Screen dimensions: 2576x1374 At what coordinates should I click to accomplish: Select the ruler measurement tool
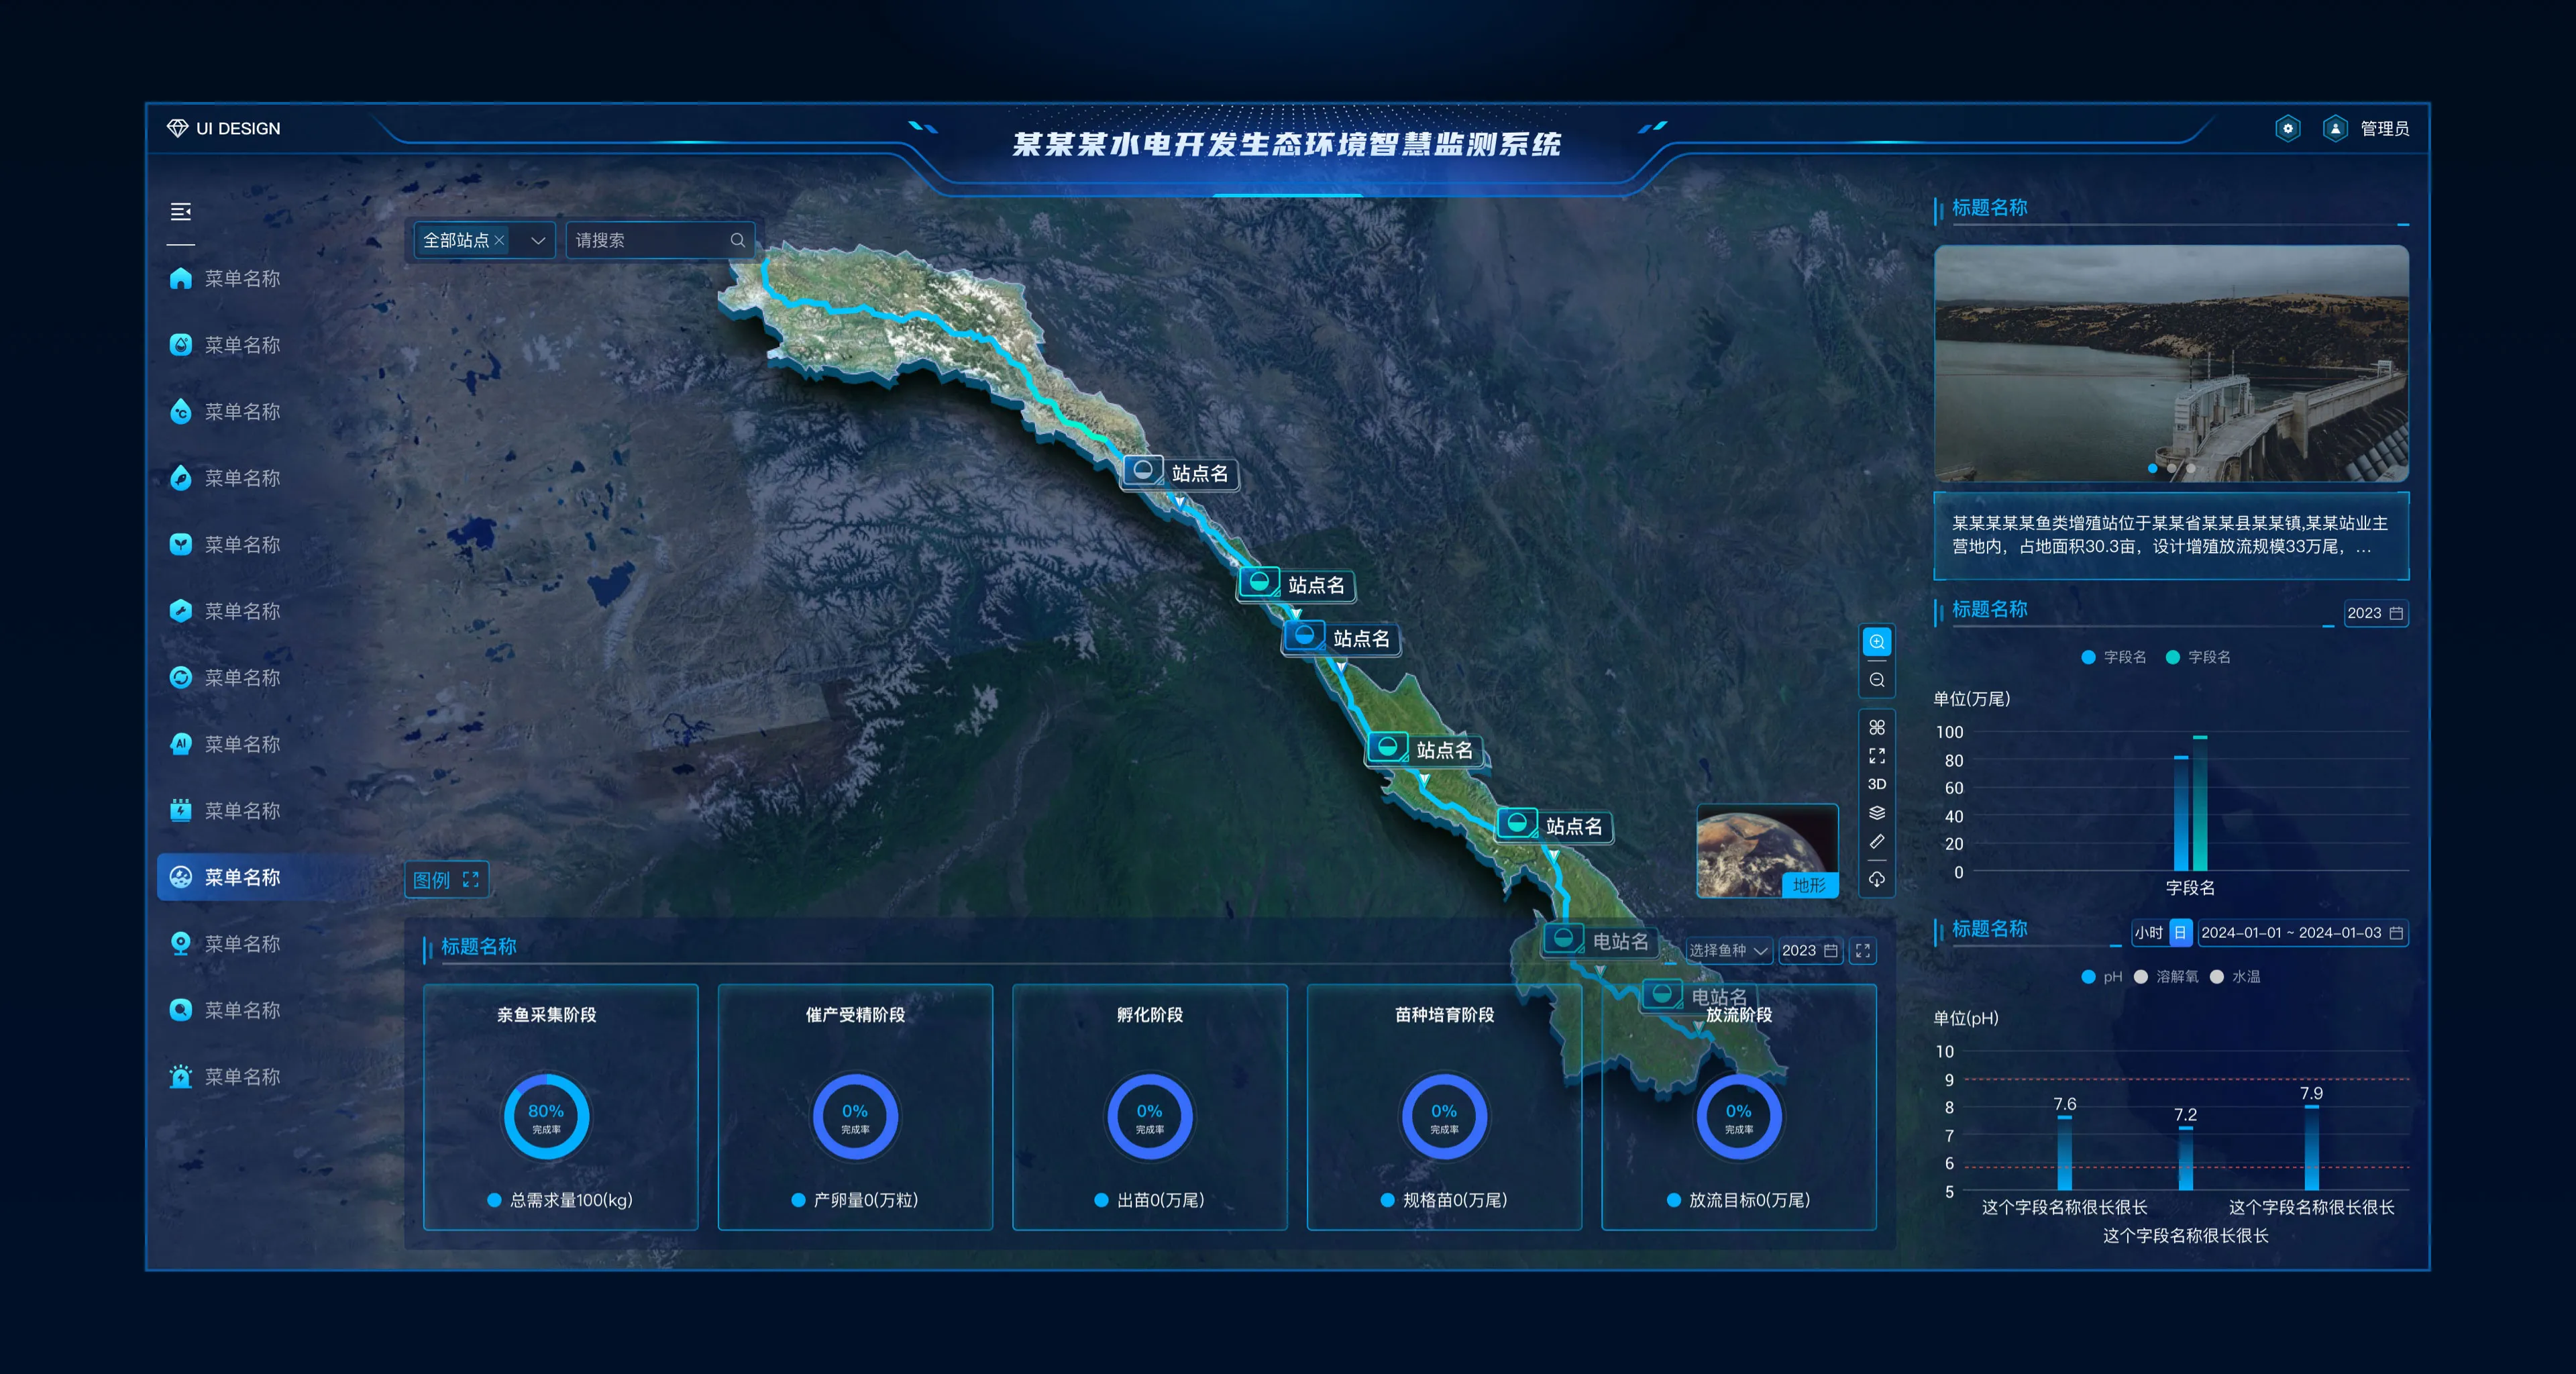pos(1876,842)
